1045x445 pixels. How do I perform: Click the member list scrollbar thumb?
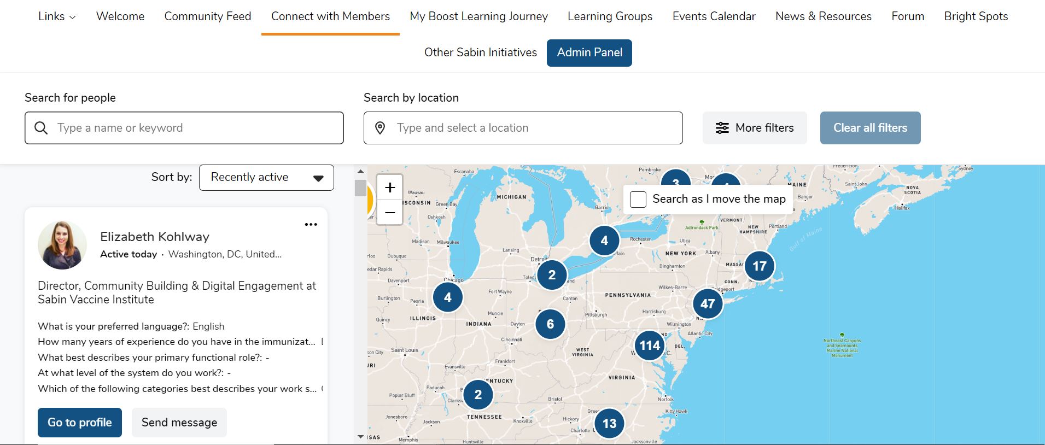click(360, 188)
